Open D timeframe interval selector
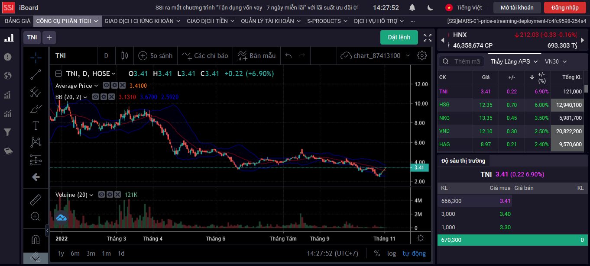This screenshot has height=266, width=590. (x=106, y=55)
